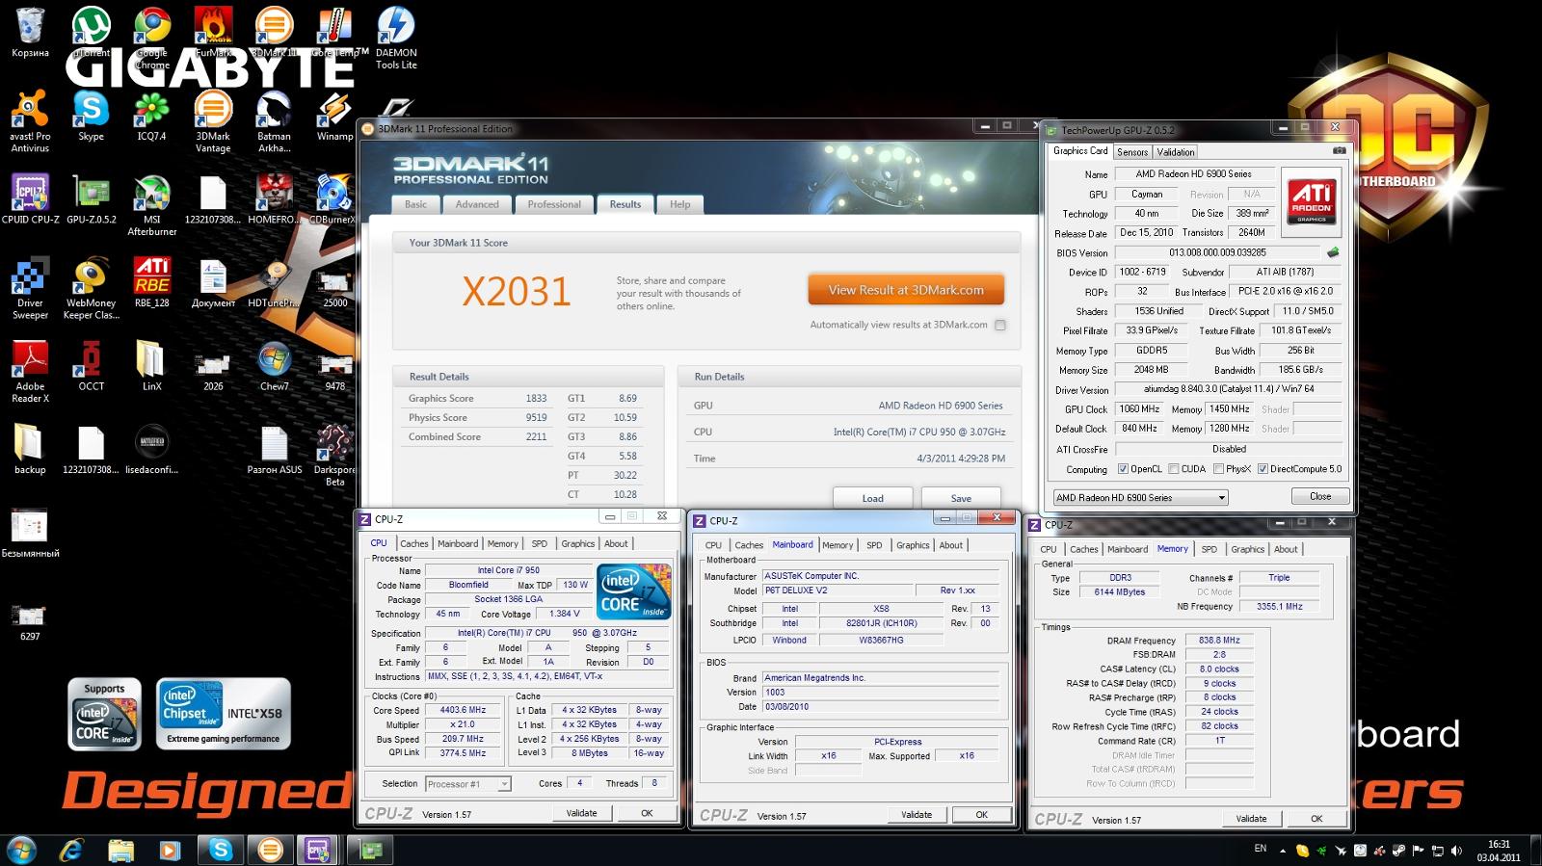Show hidden tray icons arrow

coord(1283,851)
